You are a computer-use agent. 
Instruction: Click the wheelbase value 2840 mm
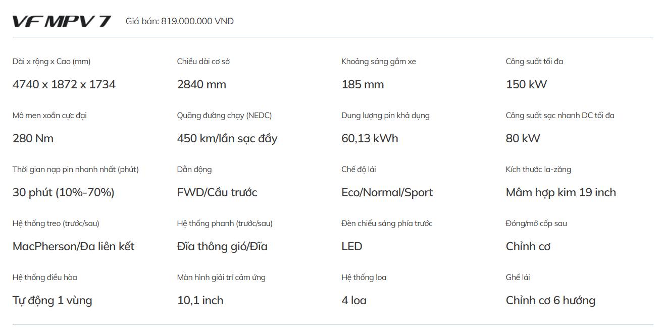(x=201, y=84)
